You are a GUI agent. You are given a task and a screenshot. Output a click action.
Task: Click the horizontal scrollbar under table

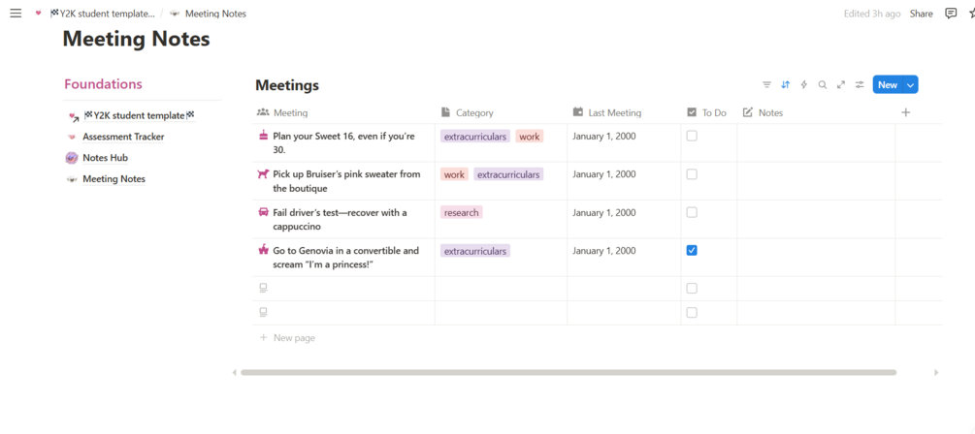(568, 372)
